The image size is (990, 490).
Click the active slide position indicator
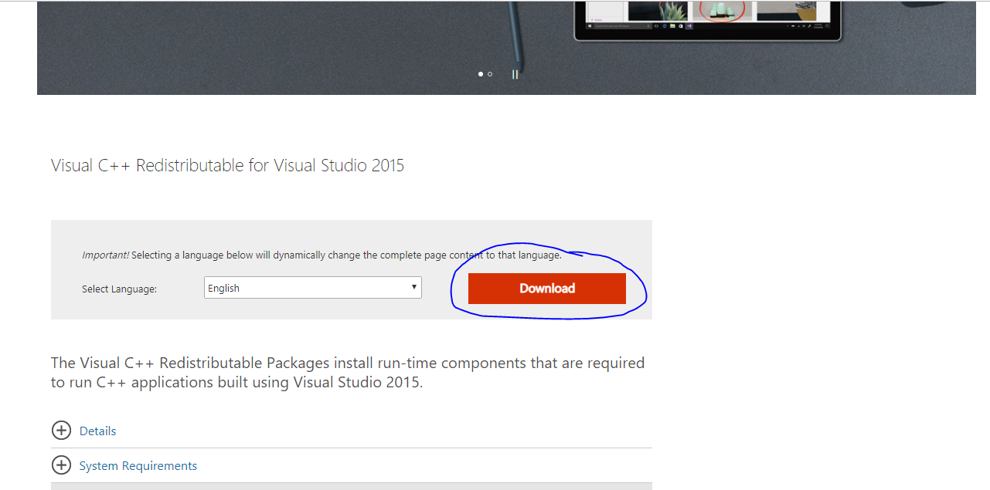tap(479, 74)
